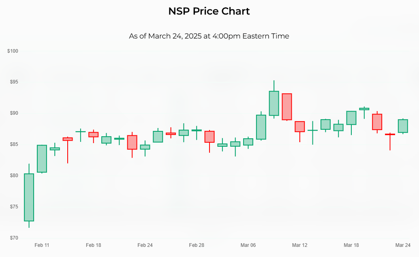This screenshot has width=419, height=257.
Task: Select the Mar 12 x-axis date label
Action: click(x=300, y=245)
